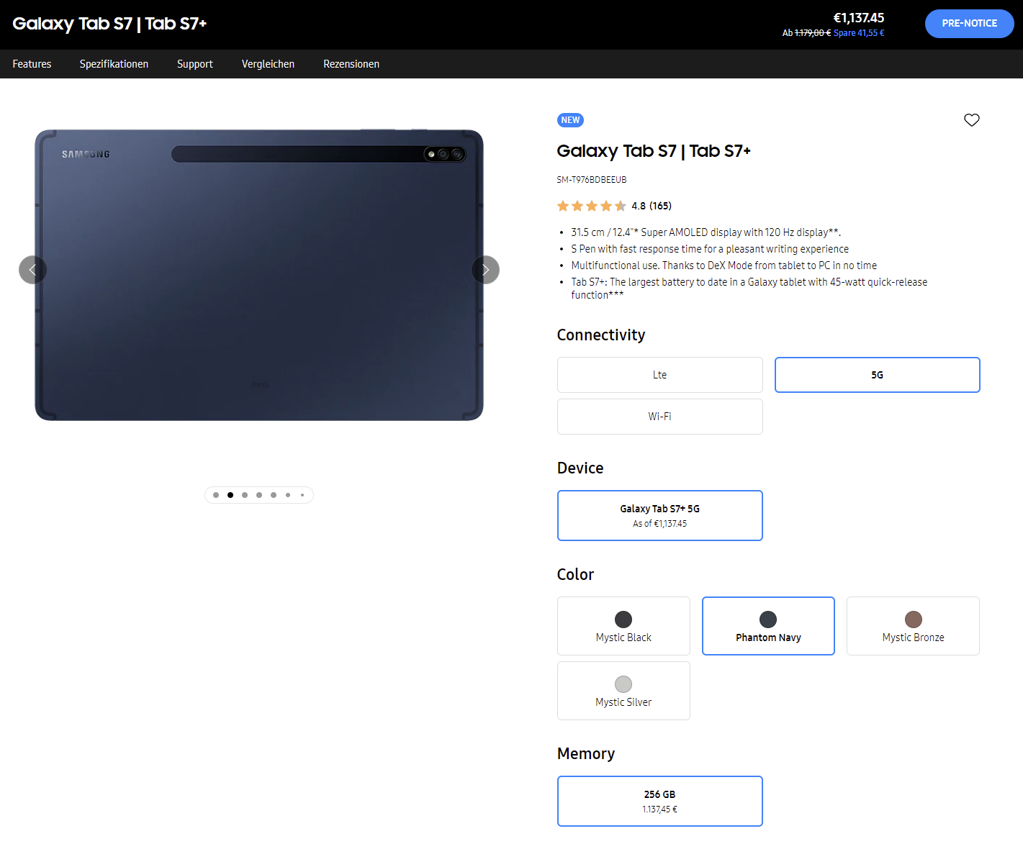Go to Rezensionen tab
Screen dimensions: 1023x844
[x=351, y=64]
